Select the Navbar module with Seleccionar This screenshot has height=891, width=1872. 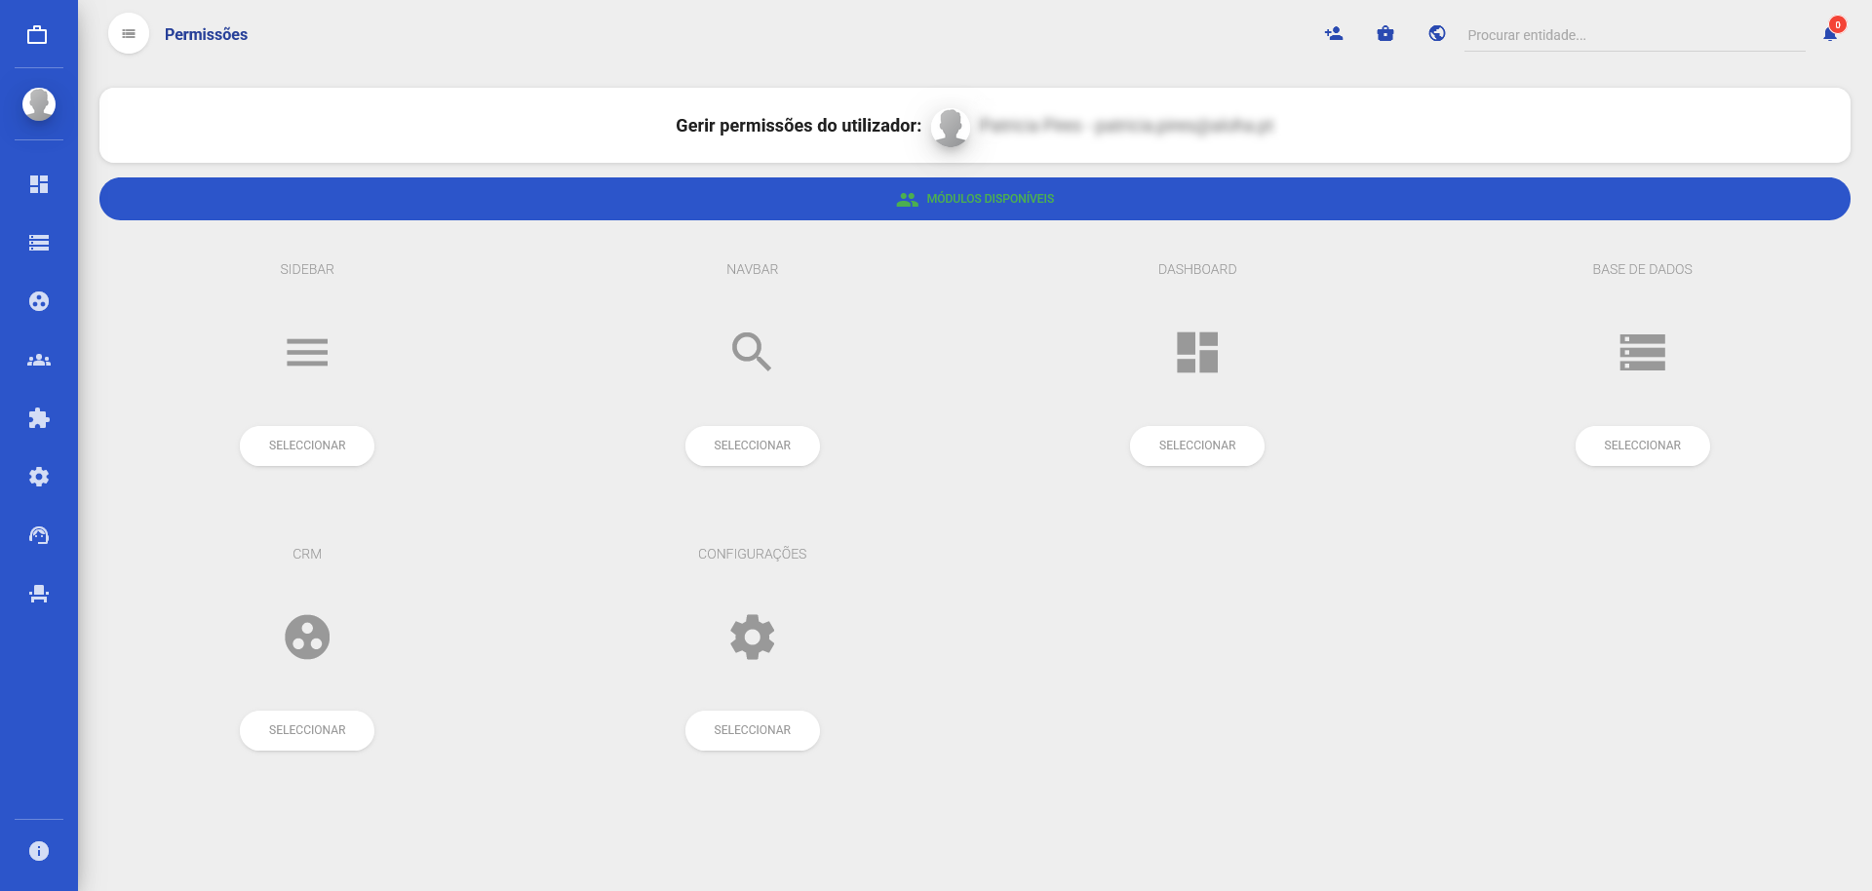(x=752, y=445)
